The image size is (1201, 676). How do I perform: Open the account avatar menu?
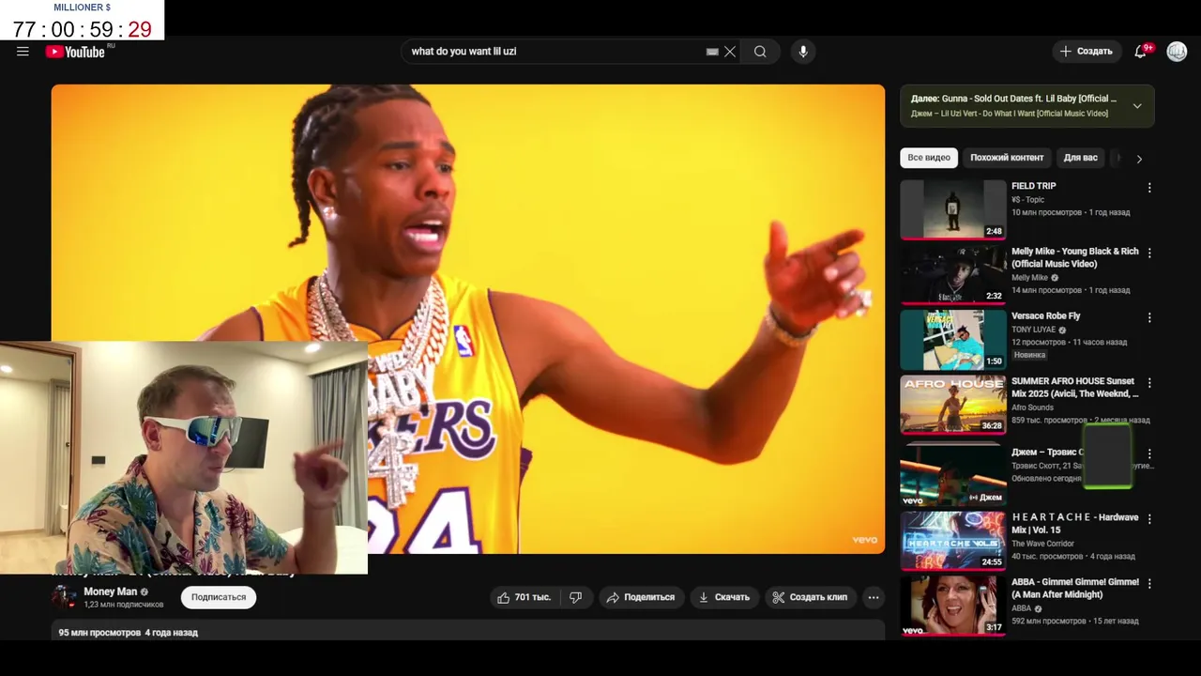pos(1177,52)
